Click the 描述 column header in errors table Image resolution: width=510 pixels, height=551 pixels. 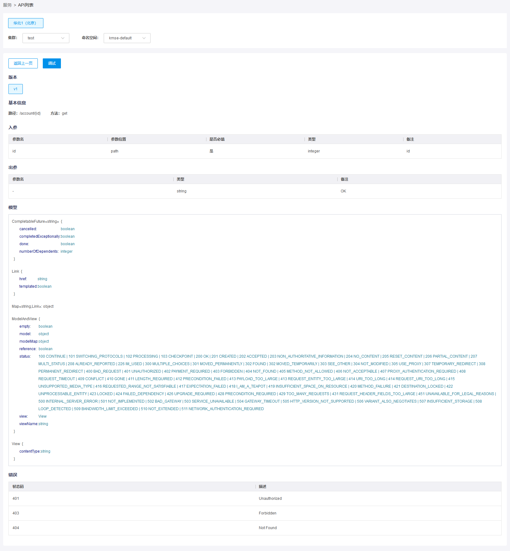coord(263,487)
